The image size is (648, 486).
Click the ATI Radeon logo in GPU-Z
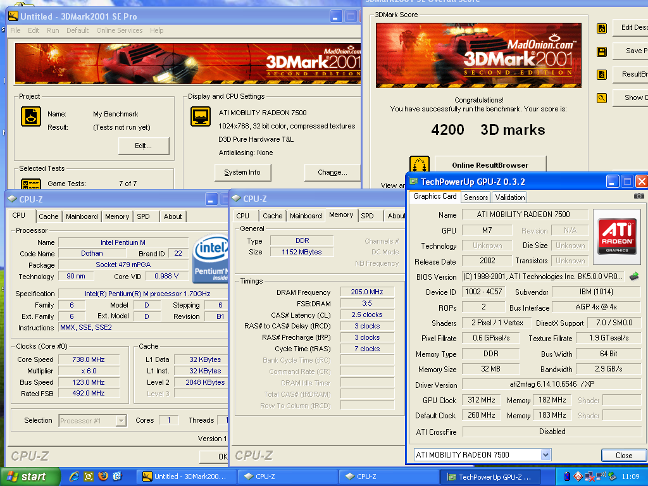[616, 237]
